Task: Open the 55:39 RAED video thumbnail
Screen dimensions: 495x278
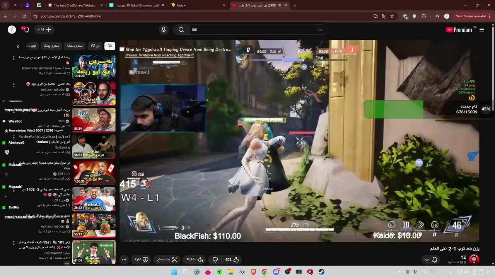Action: [94, 120]
